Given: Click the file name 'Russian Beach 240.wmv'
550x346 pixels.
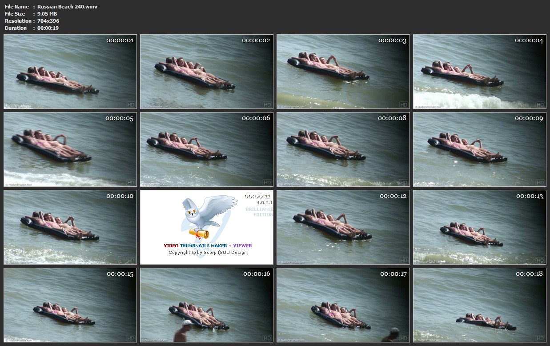Looking at the screenshot, I should coord(67,7).
